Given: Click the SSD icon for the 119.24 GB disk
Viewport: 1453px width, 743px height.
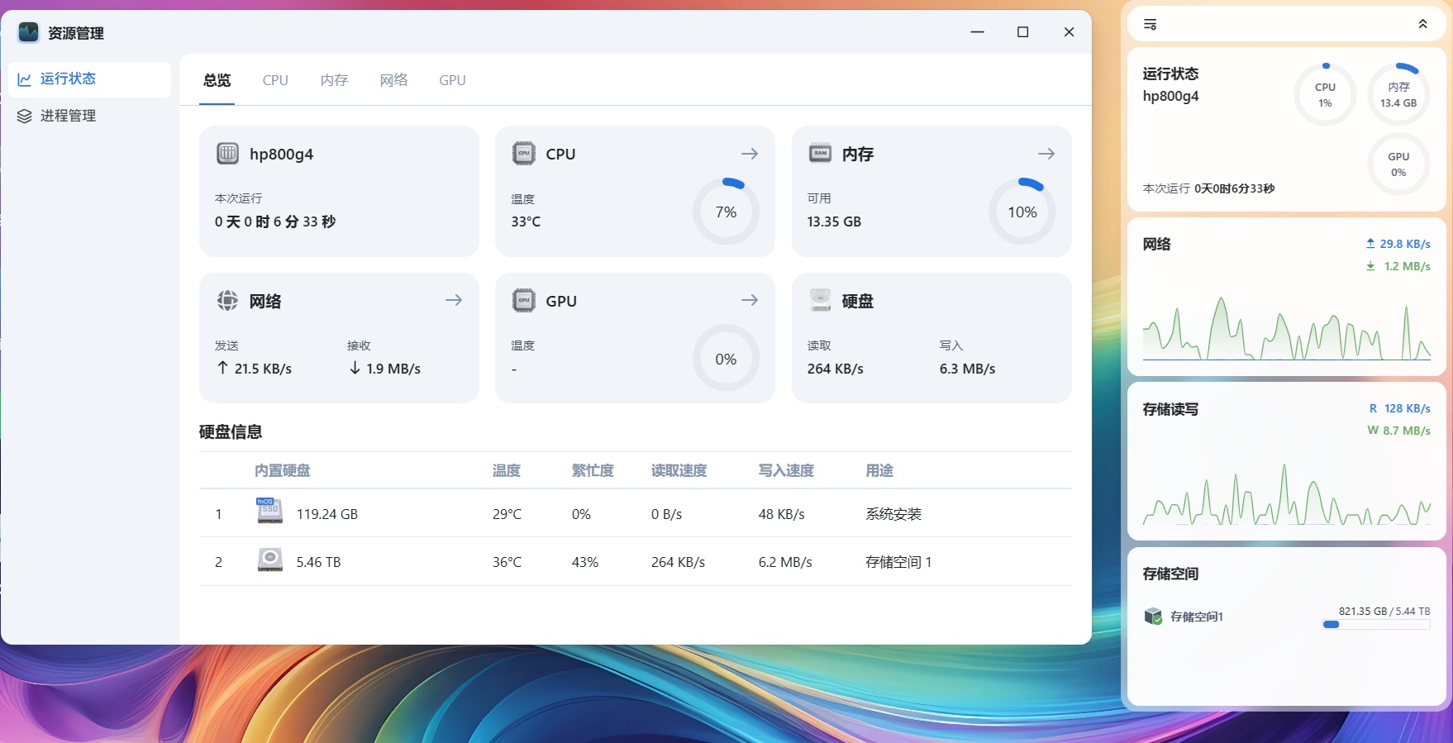Looking at the screenshot, I should tap(269, 512).
